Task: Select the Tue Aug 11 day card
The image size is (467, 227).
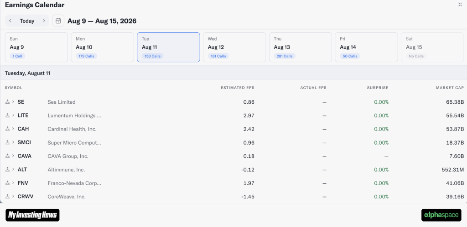Action: coord(168,47)
